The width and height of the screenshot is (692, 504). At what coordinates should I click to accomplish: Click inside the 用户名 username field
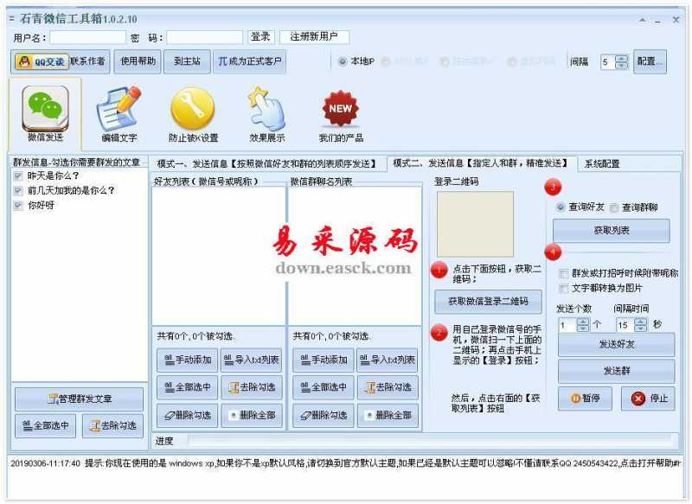[x=86, y=36]
